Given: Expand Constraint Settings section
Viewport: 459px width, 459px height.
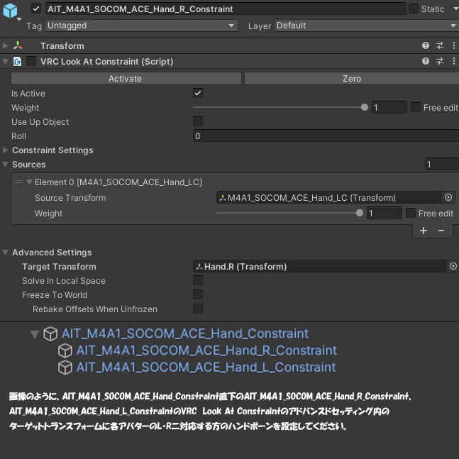Looking at the screenshot, I should (5, 150).
